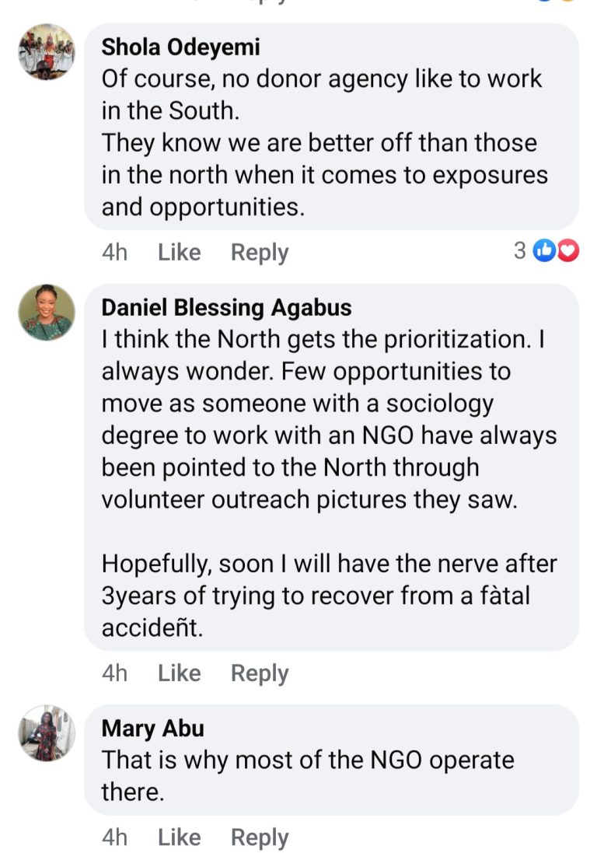Reply to Mary Abu's comment
Viewport: 597px width, 867px height.
(x=260, y=837)
